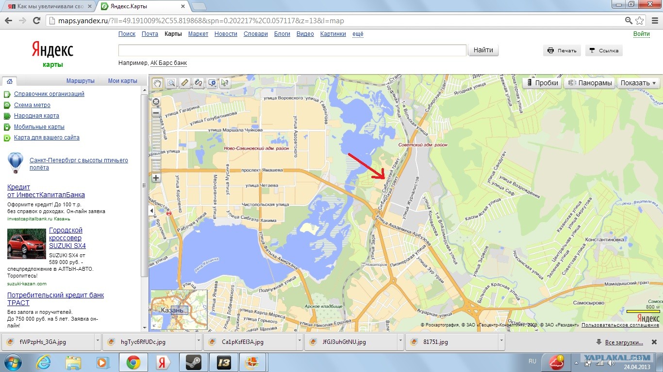Viewport: 663px width, 372px height.
Task: Click the map search input field
Action: [293, 50]
